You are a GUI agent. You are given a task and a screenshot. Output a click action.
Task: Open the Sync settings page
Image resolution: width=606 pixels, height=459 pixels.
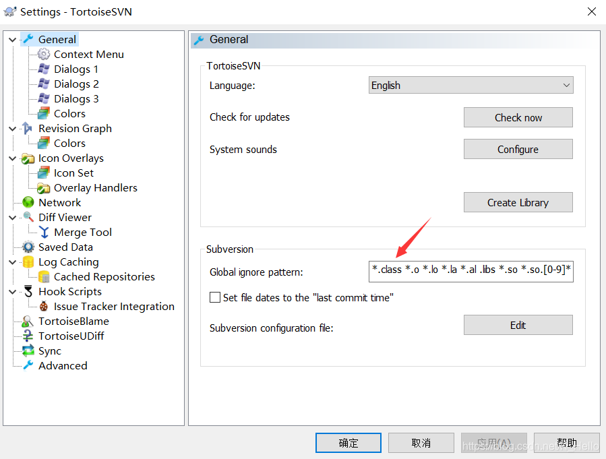click(x=50, y=350)
